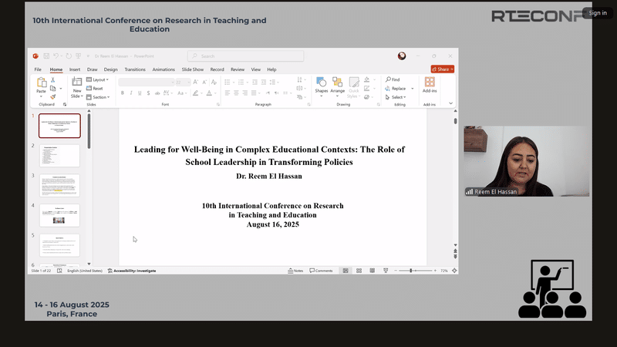Open the Transitions ribbon tab
This screenshot has height=347, width=617.
[x=135, y=69]
